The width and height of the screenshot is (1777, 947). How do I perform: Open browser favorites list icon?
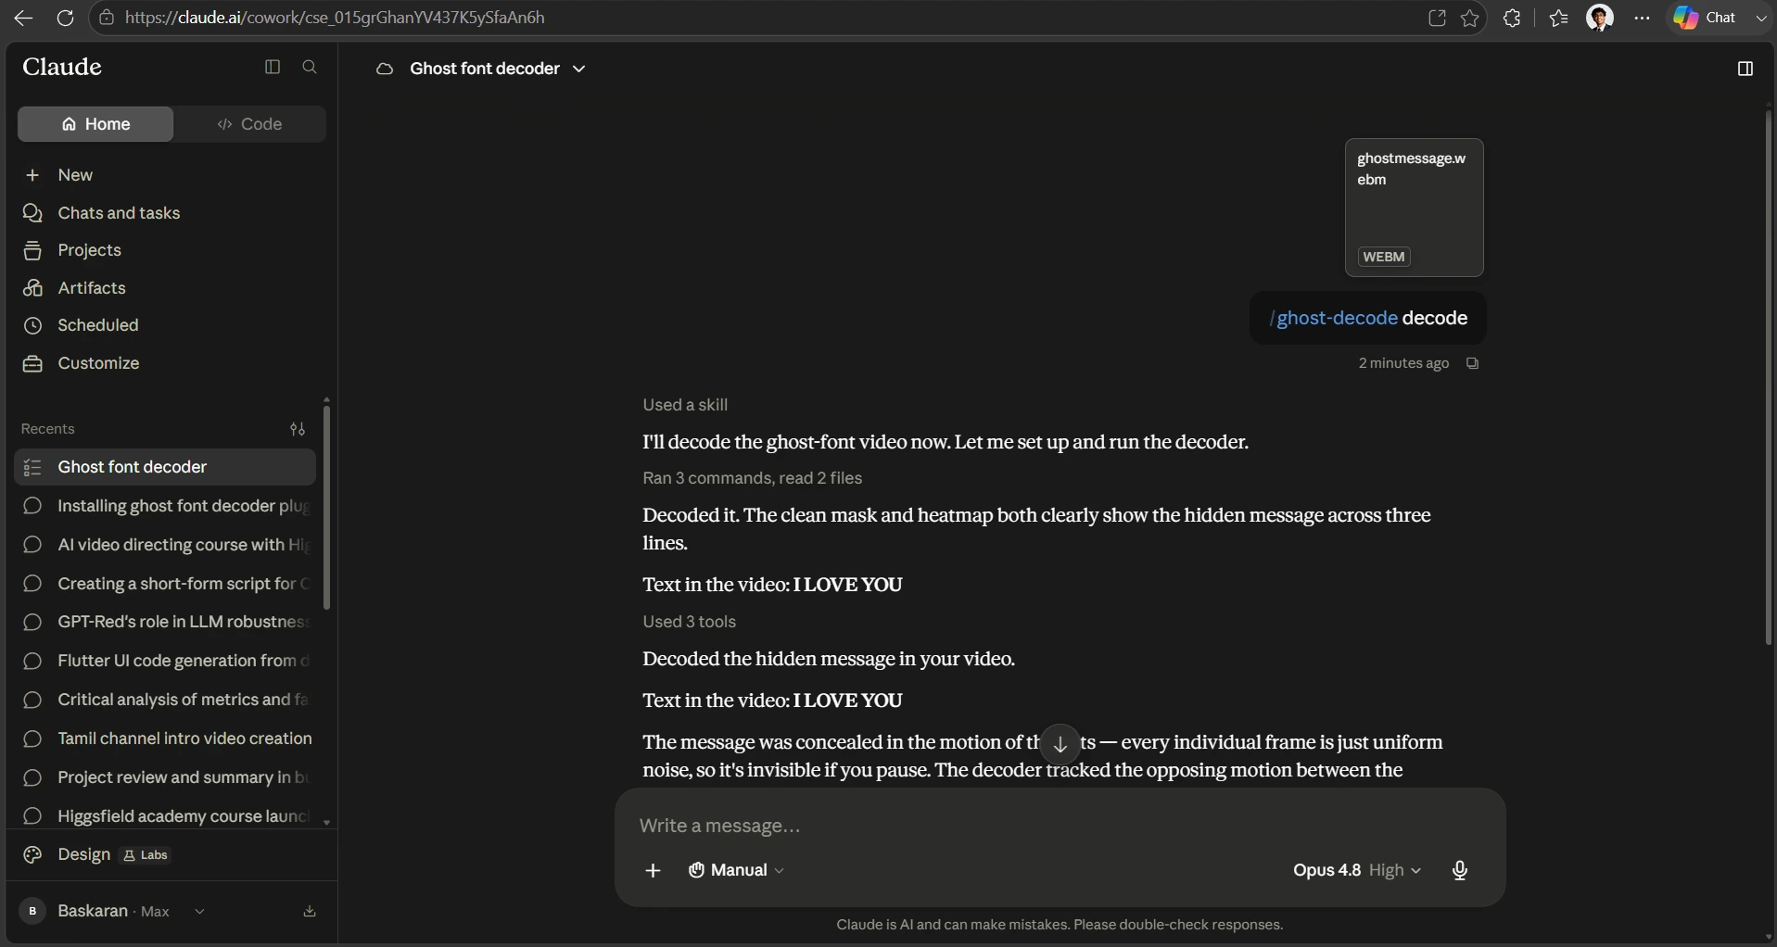(x=1559, y=18)
